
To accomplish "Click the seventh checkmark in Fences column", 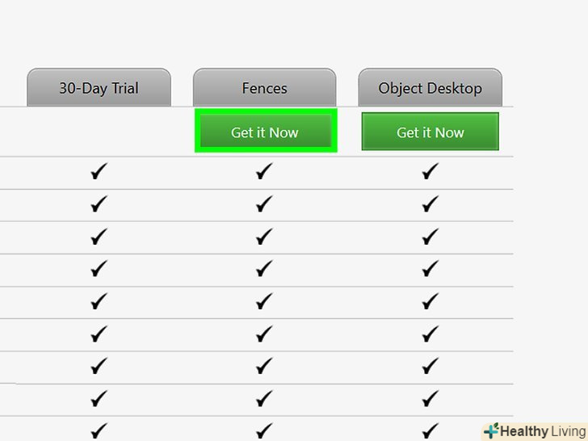I will [x=264, y=366].
